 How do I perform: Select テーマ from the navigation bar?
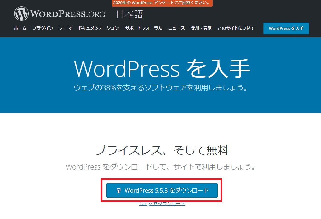coord(66,28)
